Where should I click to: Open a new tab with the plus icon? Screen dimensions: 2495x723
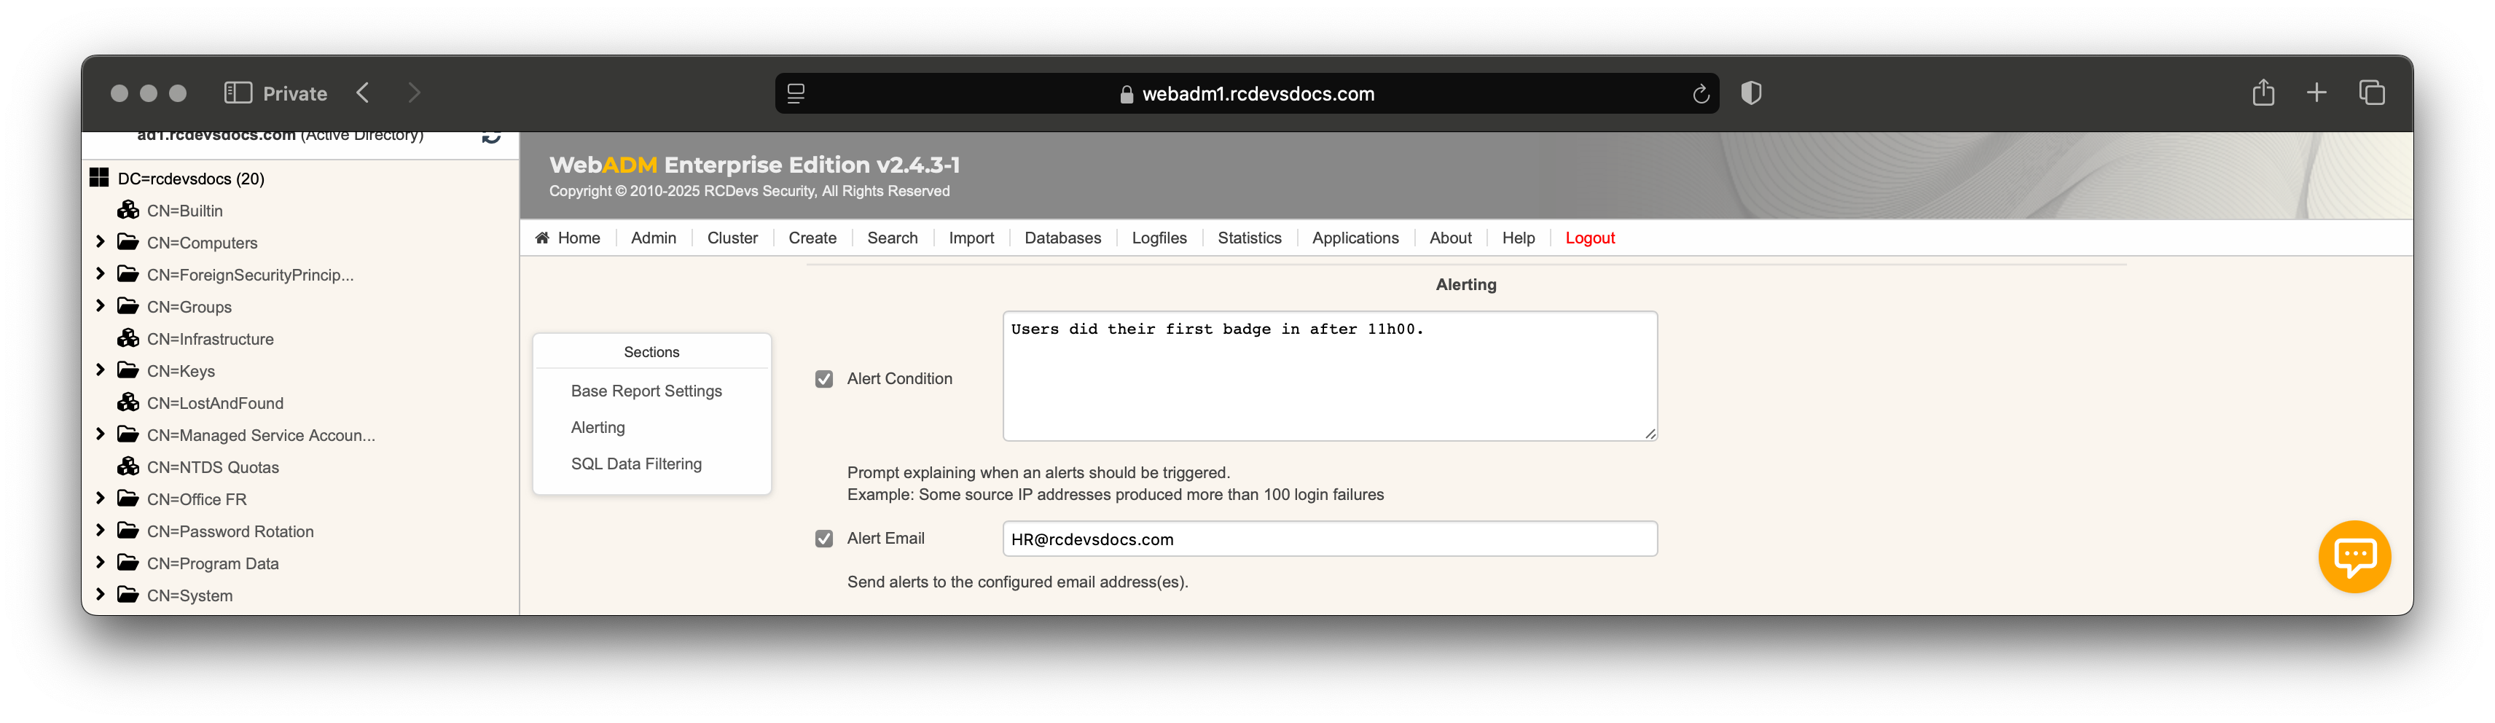click(2316, 93)
